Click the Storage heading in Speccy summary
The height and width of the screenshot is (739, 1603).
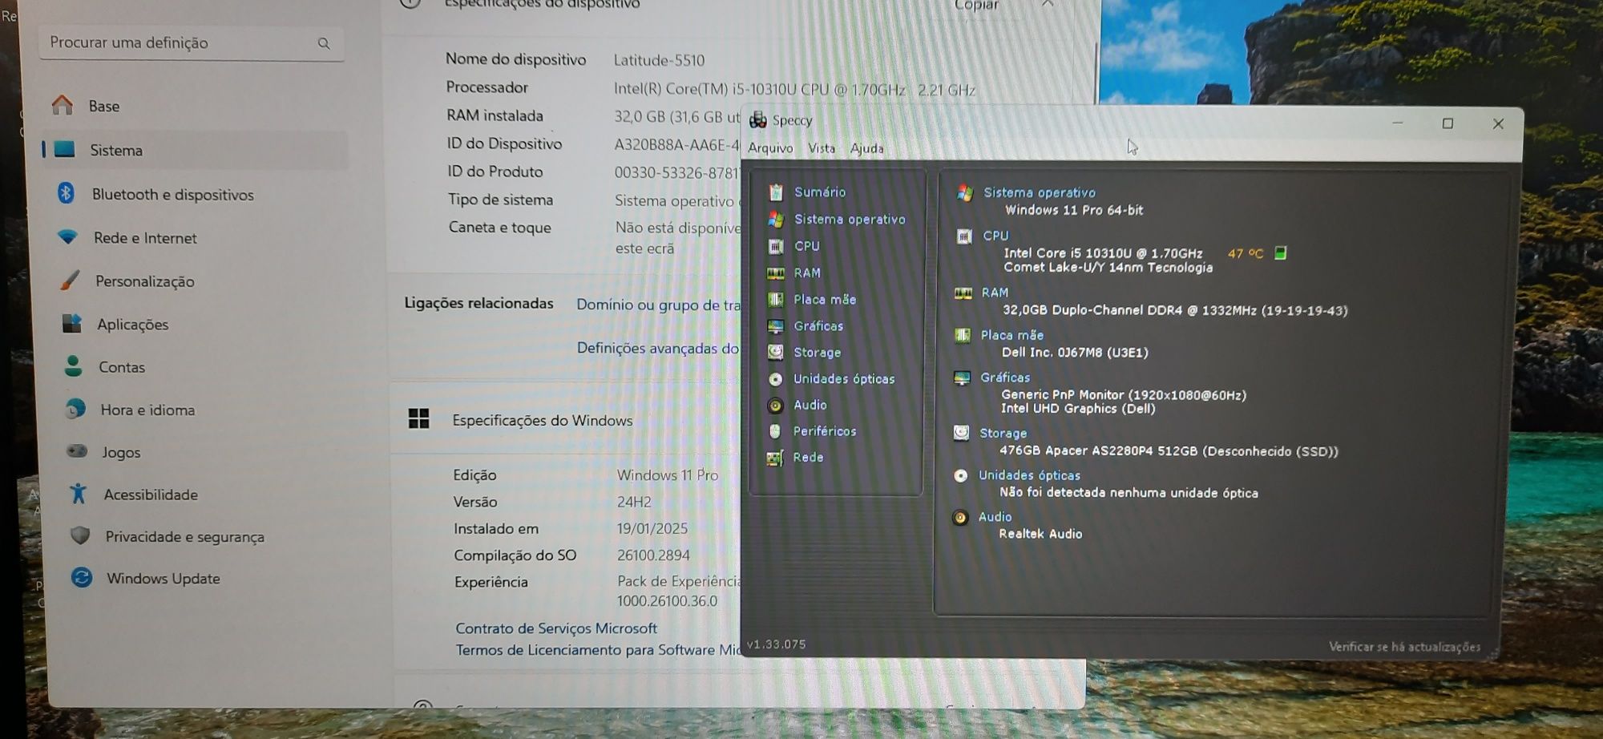[x=1003, y=434]
